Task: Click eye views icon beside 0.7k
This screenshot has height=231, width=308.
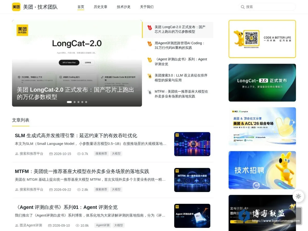Action: point(79,154)
